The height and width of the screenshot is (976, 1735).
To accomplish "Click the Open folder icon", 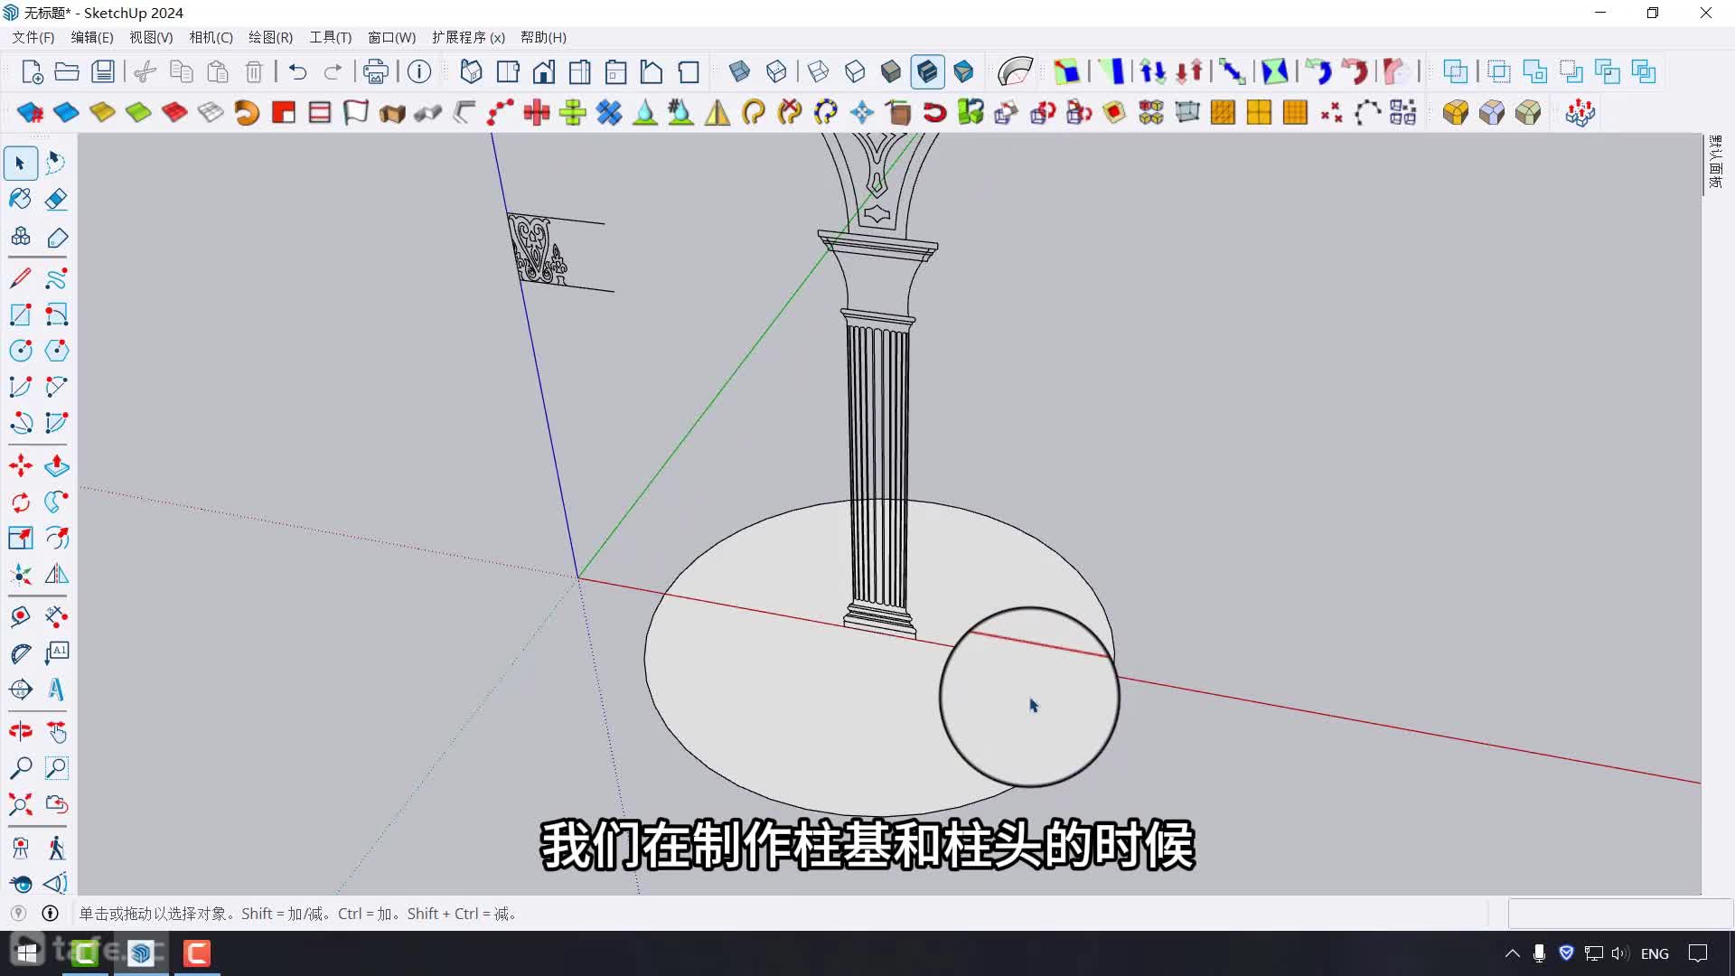I will pyautogui.click(x=67, y=71).
